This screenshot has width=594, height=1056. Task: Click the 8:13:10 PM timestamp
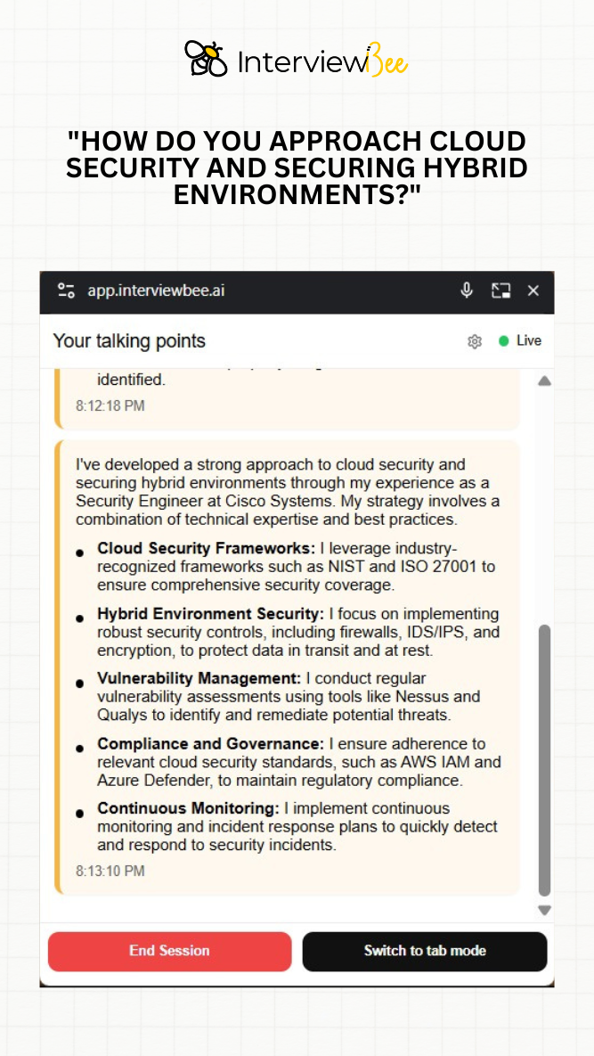click(110, 871)
